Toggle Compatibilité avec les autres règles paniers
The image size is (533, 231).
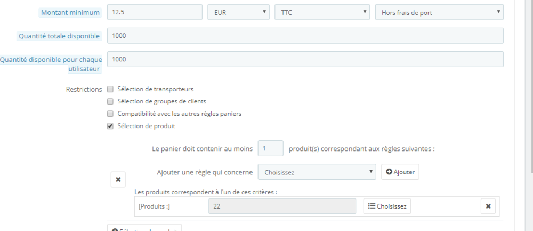coord(110,114)
